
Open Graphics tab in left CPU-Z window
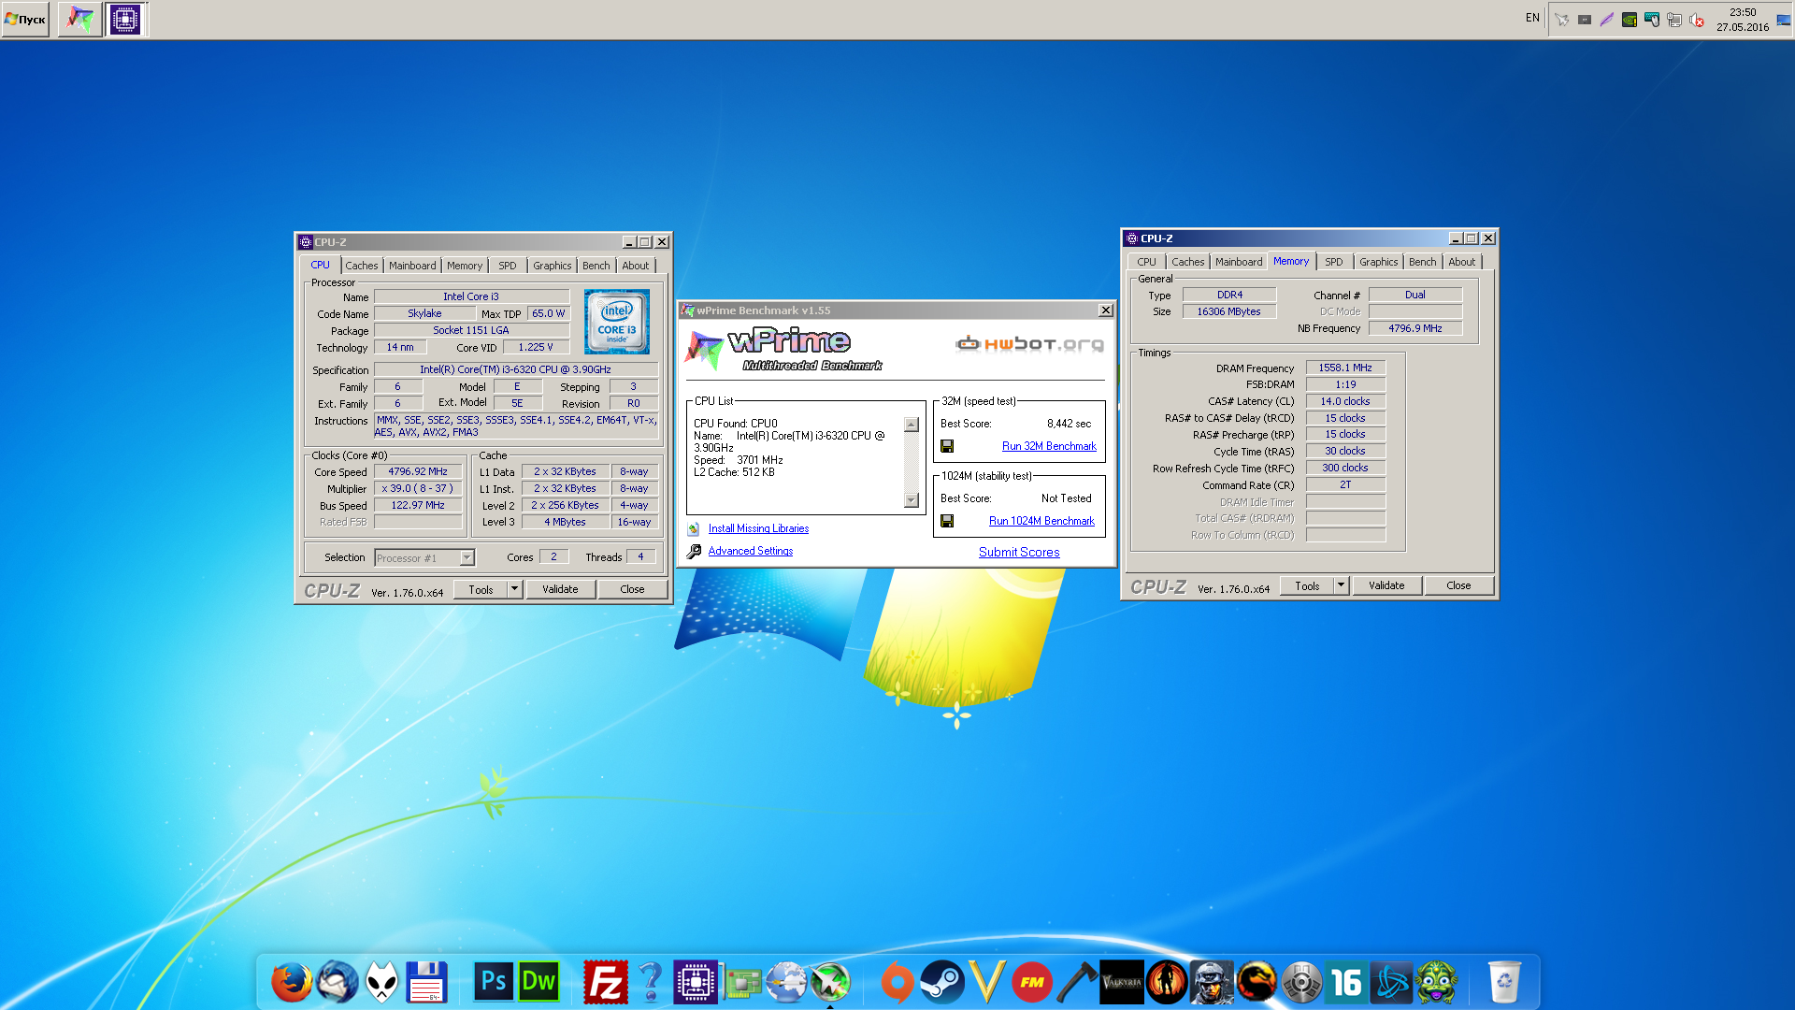tap(553, 266)
